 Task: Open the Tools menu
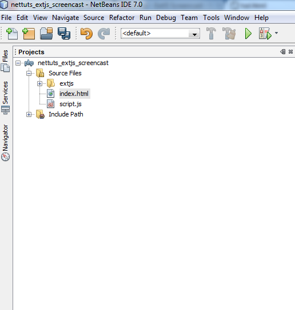point(212,18)
